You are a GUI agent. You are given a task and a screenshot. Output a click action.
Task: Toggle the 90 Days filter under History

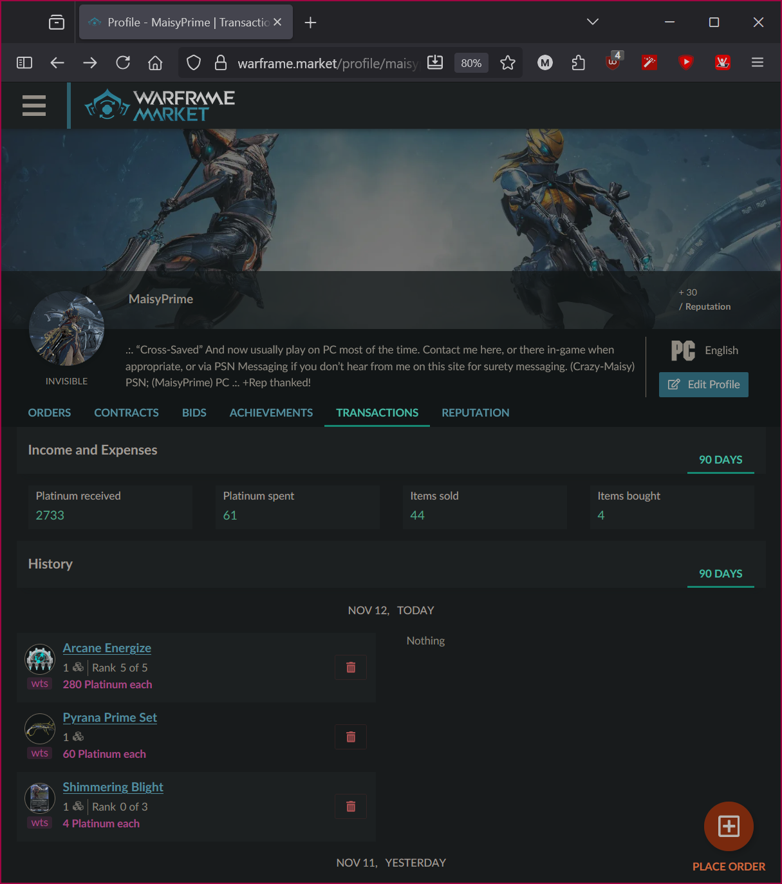coord(720,574)
